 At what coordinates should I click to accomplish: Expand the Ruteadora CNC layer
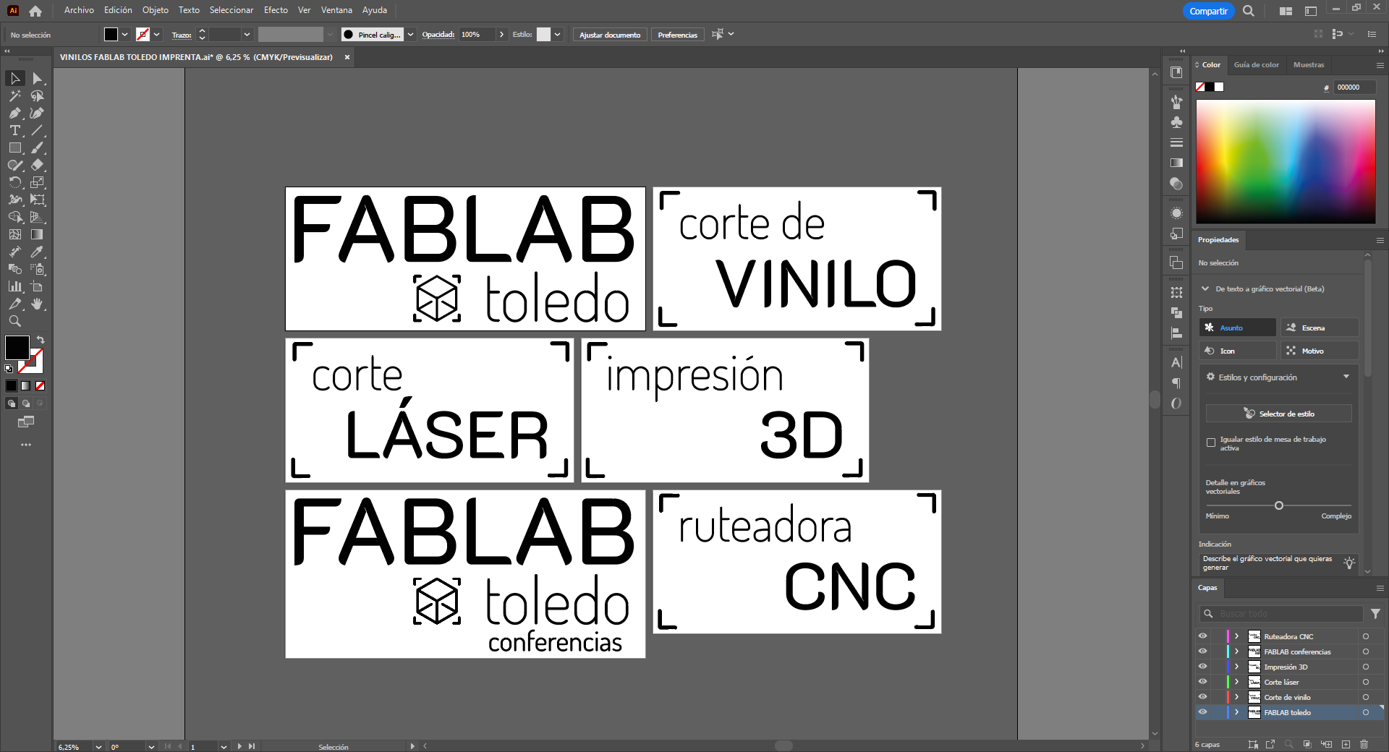1237,636
